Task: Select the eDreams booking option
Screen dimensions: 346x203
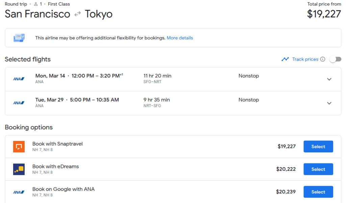Action: click(318, 169)
